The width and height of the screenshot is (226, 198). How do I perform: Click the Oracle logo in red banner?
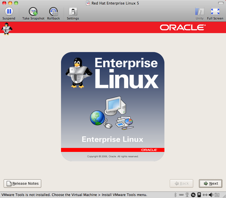pos(183,27)
